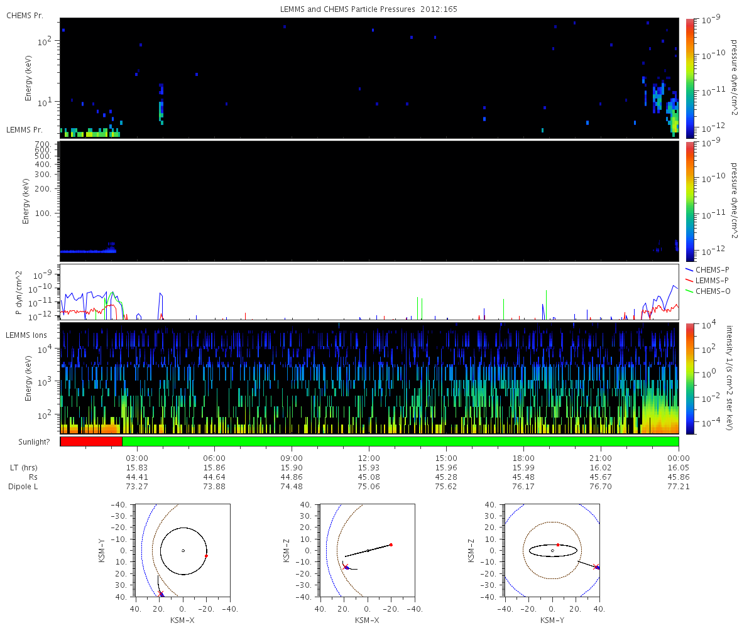The image size is (754, 628).
Task: Click the green CHEMS-O spike near 14:00
Action: point(417,308)
